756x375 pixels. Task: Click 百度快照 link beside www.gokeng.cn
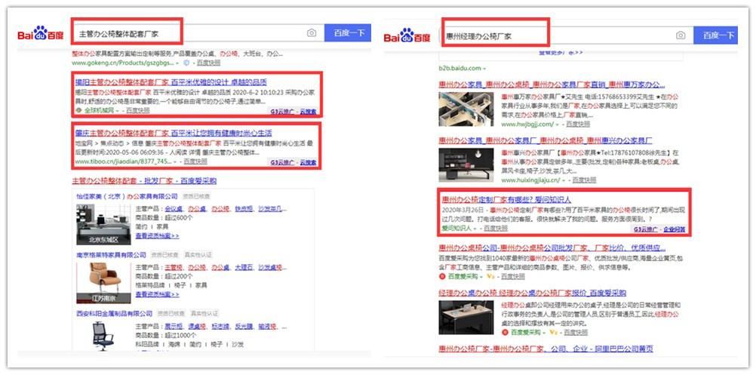(208, 63)
